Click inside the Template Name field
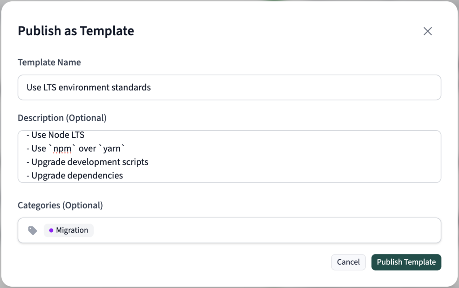 179,87
